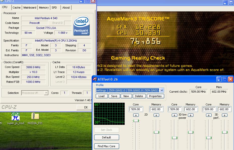This screenshot has height=150, width=234.
Task: Delete the selected ATITool profile
Action: pos(139,96)
